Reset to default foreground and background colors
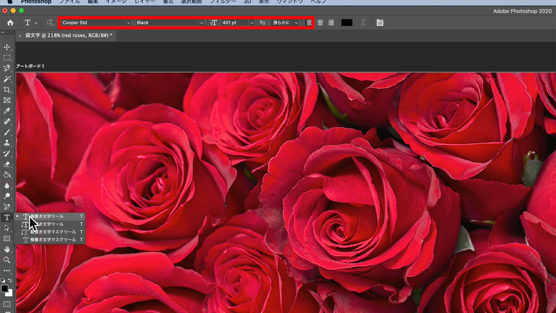556x313 pixels. click(x=3, y=281)
